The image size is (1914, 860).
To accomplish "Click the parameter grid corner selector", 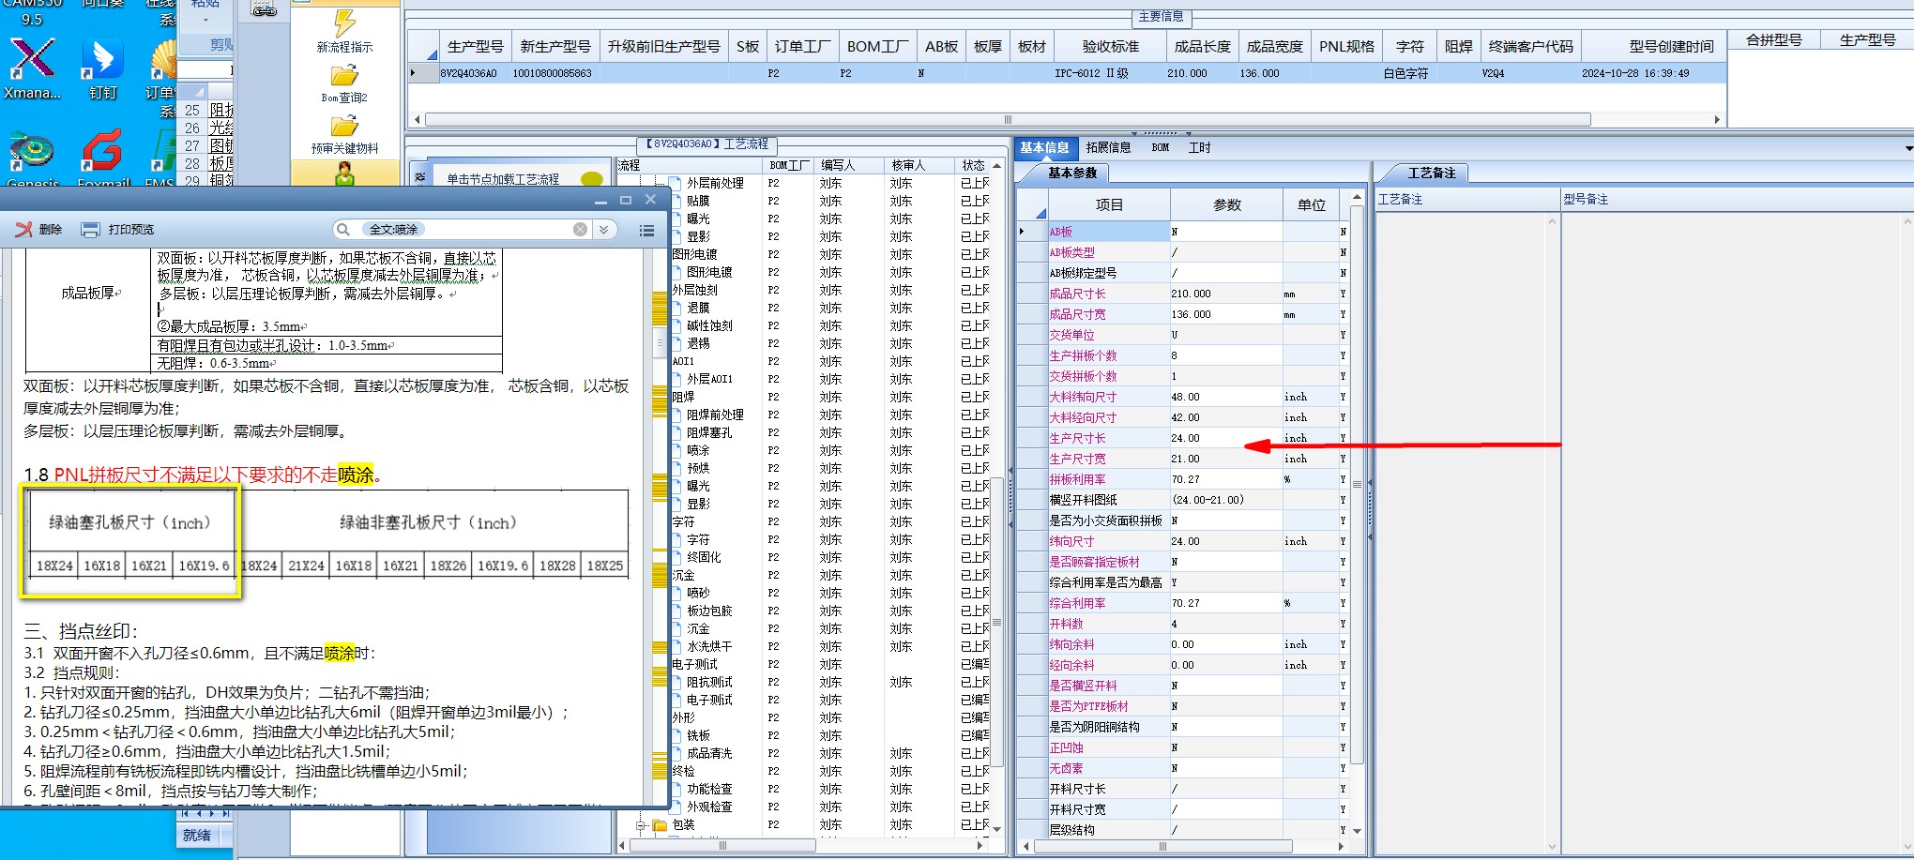I will point(1033,204).
